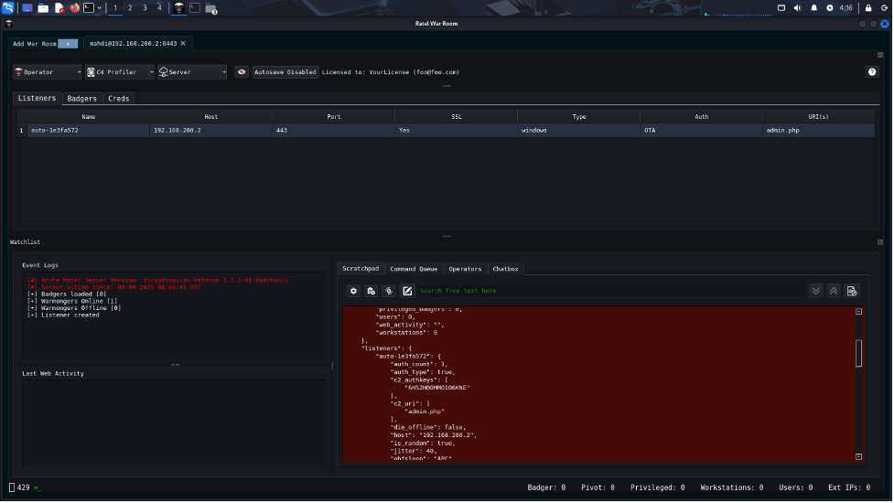Click the Port column header

334,116
